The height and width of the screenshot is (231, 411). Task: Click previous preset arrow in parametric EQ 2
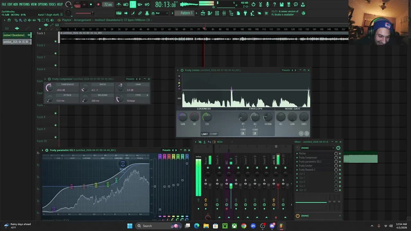tap(173, 150)
